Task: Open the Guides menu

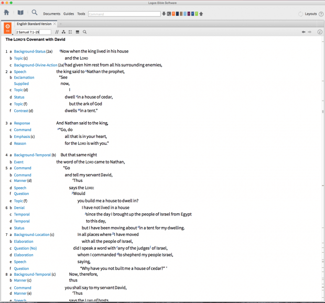Action: pyautogui.click(x=69, y=14)
